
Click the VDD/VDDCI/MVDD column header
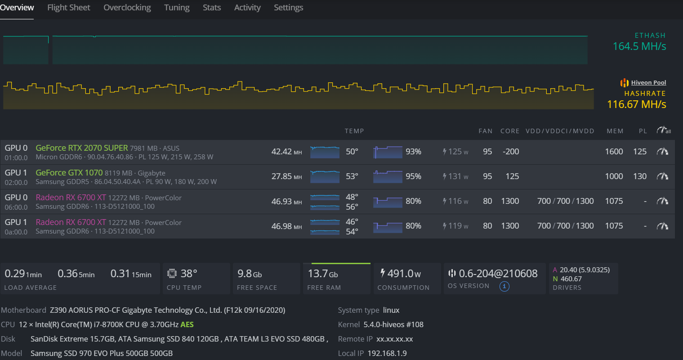click(560, 131)
